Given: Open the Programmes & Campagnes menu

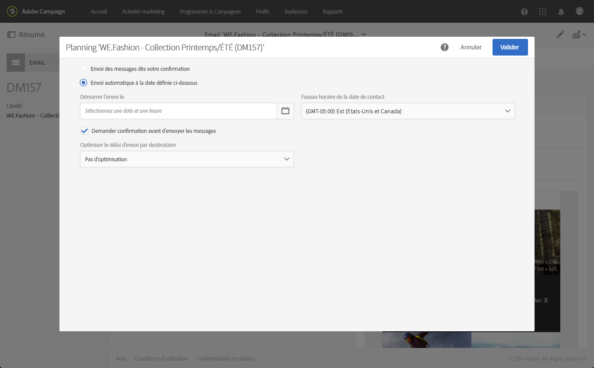Looking at the screenshot, I should click(x=210, y=11).
